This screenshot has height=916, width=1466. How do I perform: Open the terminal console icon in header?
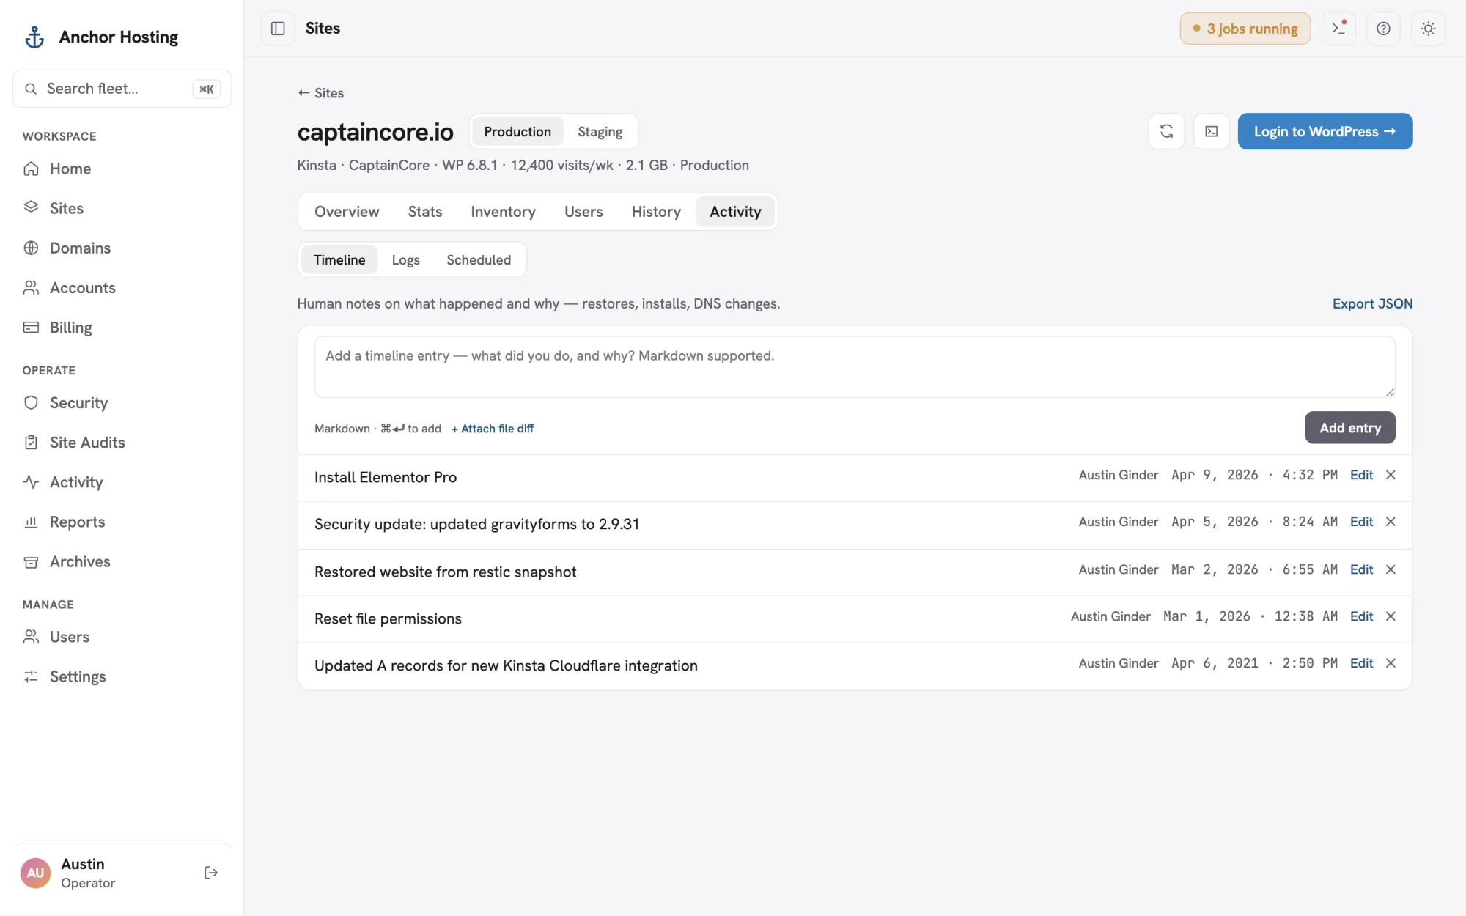pos(1338,29)
